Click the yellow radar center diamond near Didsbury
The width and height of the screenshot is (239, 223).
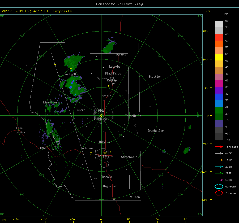point(101,115)
